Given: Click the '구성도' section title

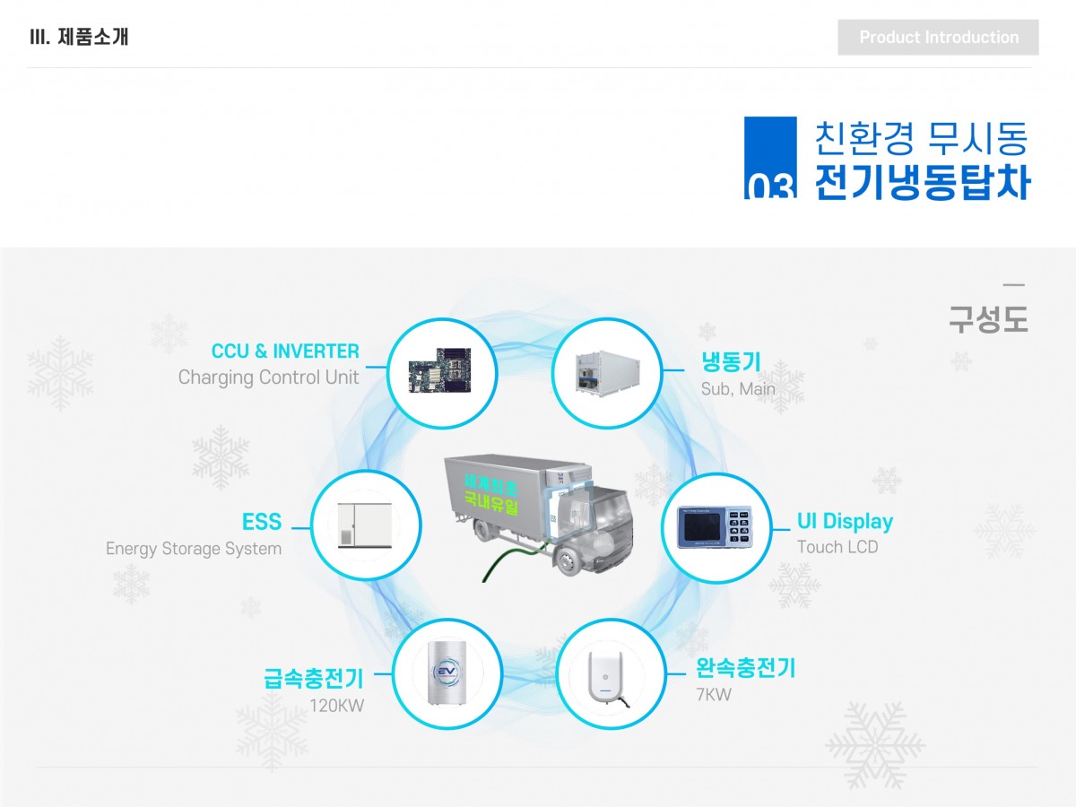Looking at the screenshot, I should tap(987, 320).
